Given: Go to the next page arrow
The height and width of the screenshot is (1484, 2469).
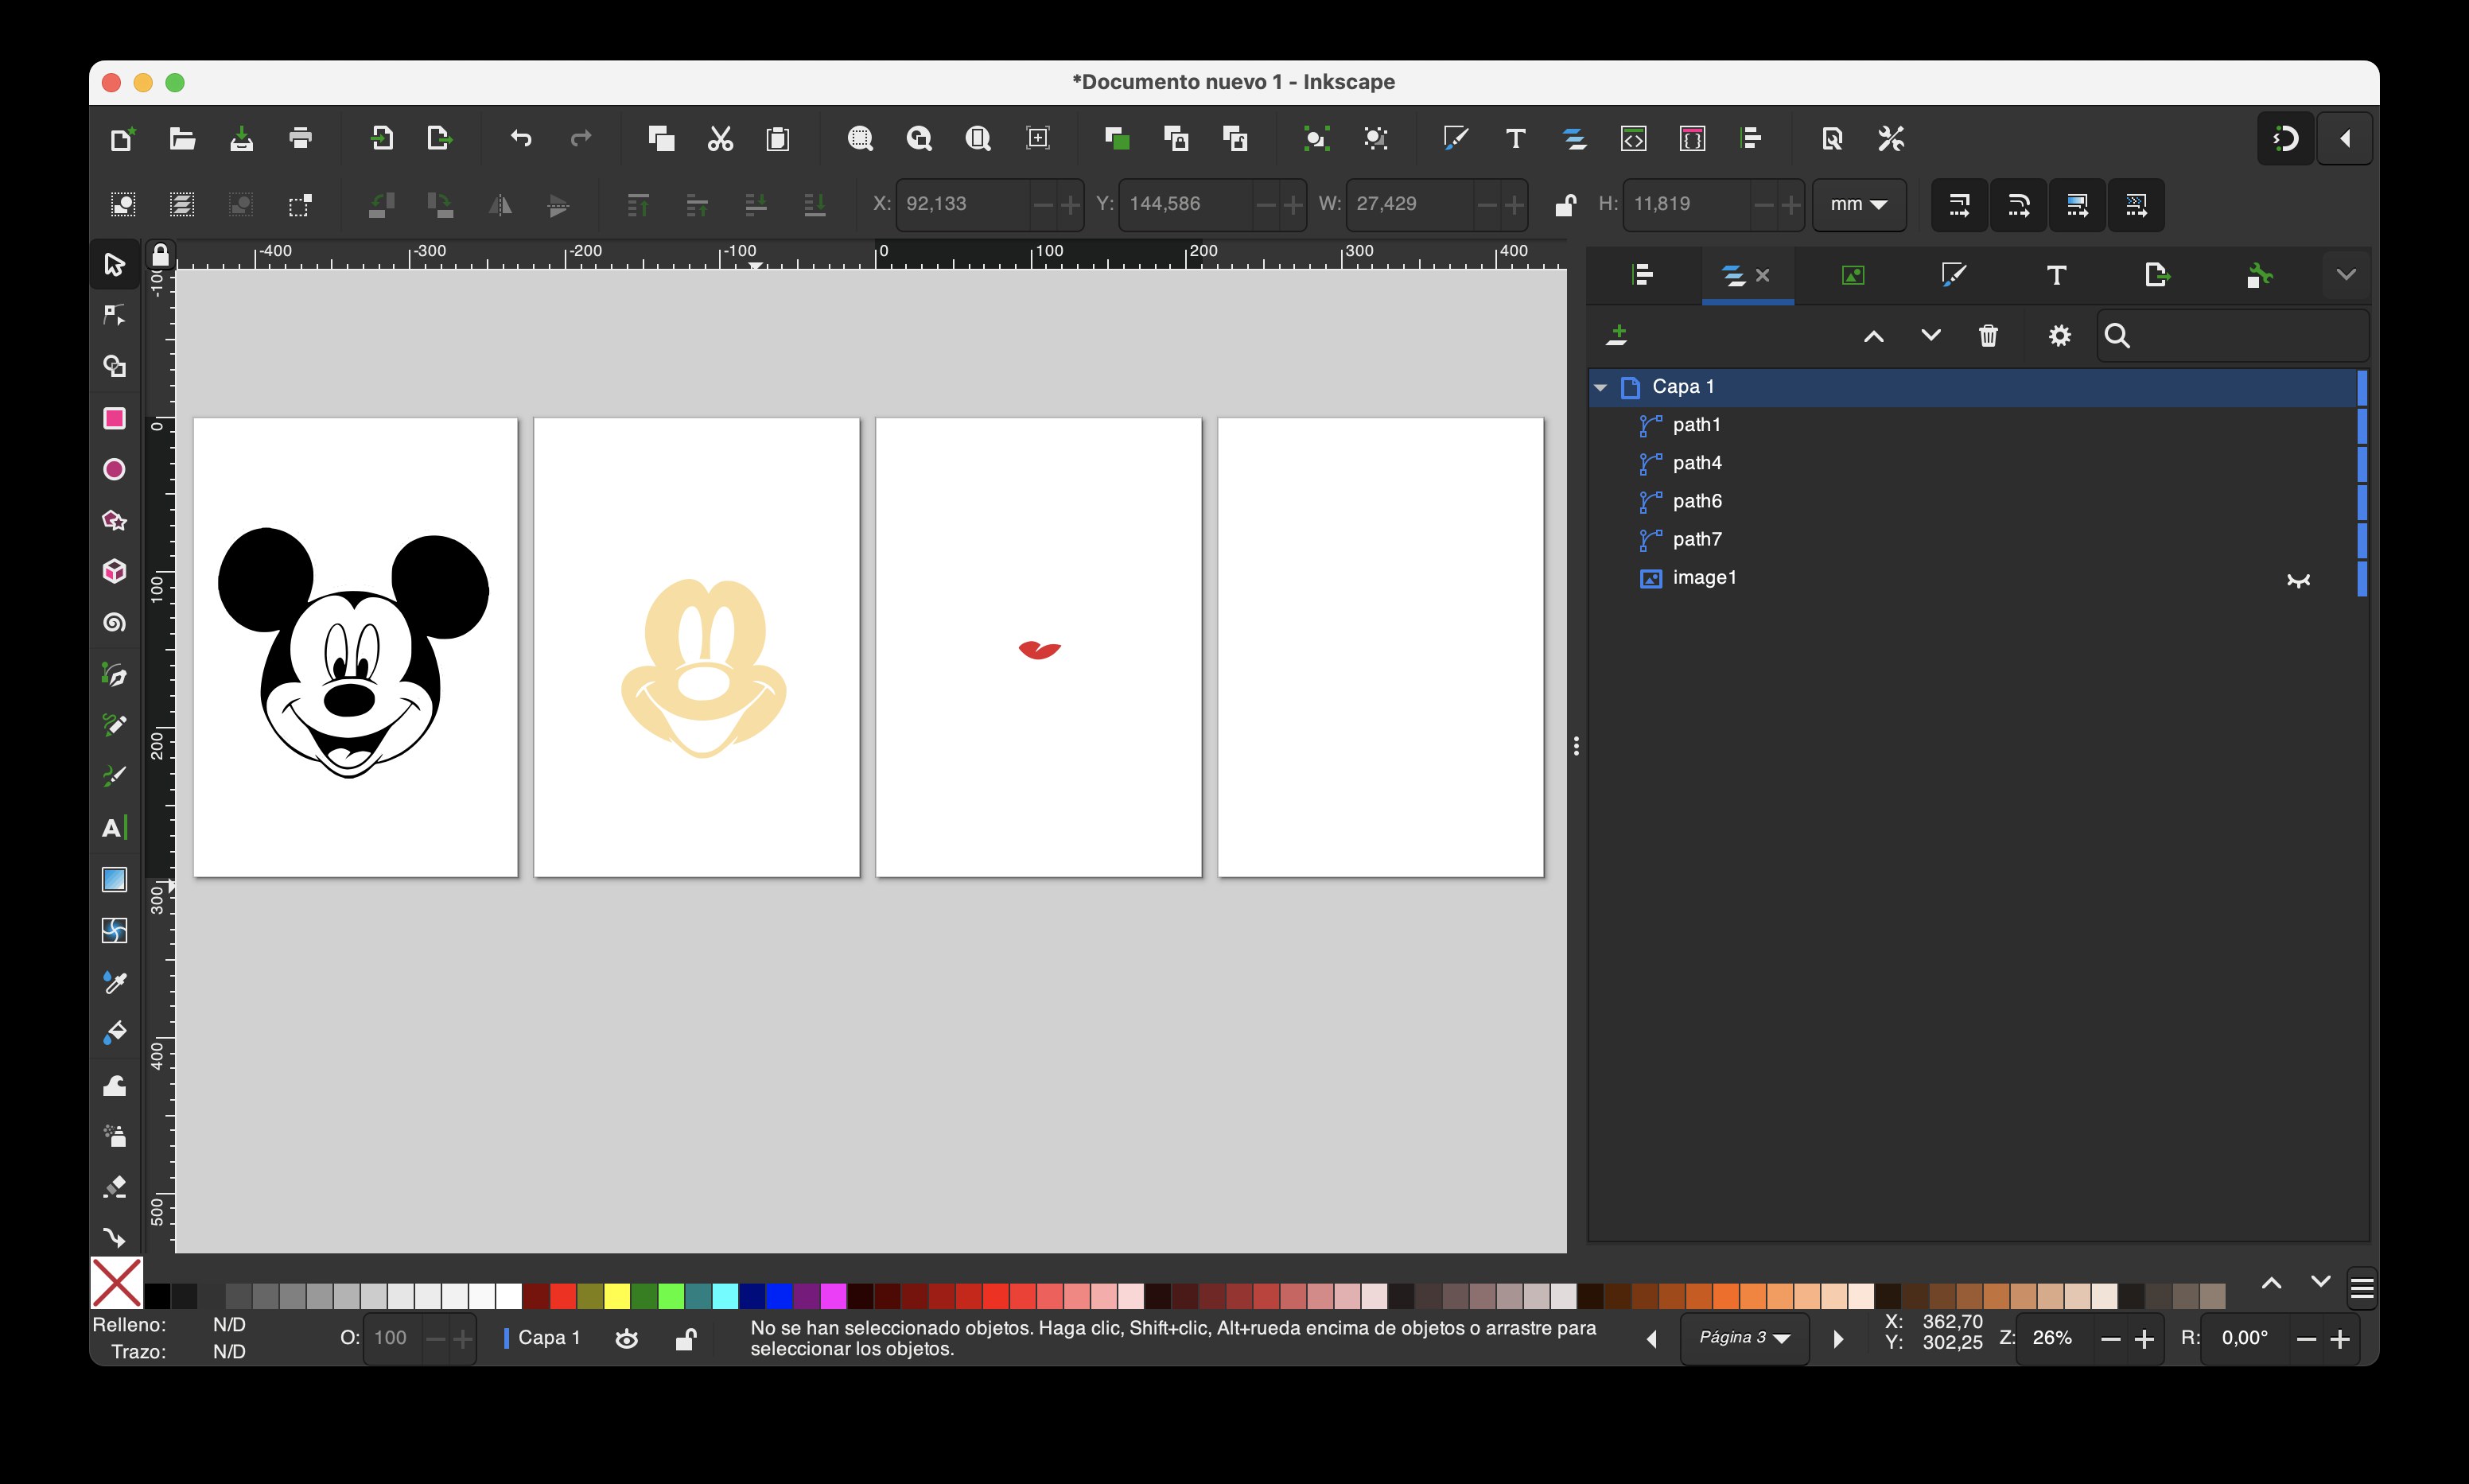Looking at the screenshot, I should (x=1837, y=1338).
